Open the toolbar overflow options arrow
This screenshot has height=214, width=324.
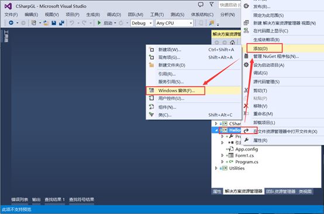(218, 24)
